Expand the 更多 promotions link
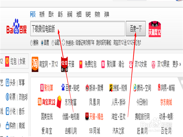Screen dimensions: 183x137 pos(177,64)
